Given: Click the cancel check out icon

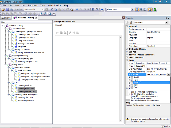Looking at the screenshot, I should point(54,14).
